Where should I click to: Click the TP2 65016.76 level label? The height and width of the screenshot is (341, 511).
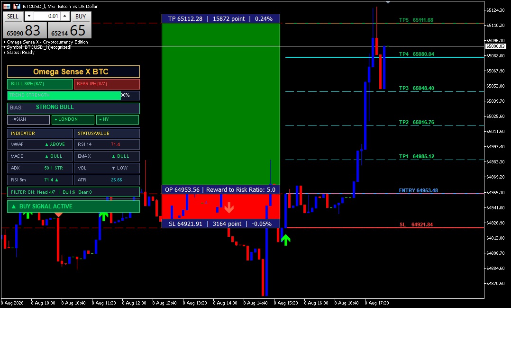coord(417,123)
